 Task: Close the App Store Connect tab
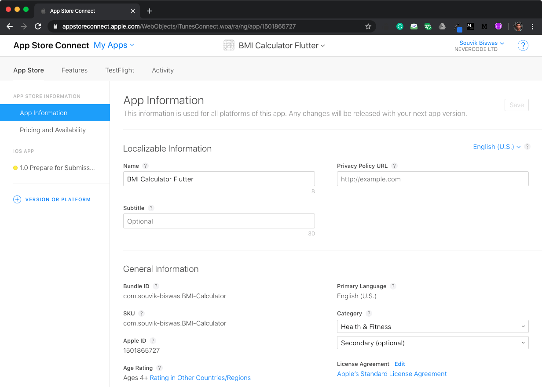(133, 11)
